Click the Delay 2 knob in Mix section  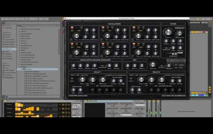pyautogui.click(x=142, y=66)
